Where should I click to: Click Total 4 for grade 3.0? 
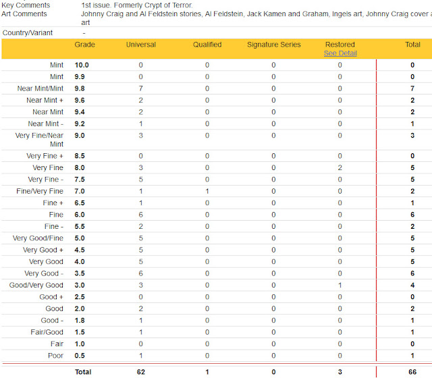[x=412, y=285]
